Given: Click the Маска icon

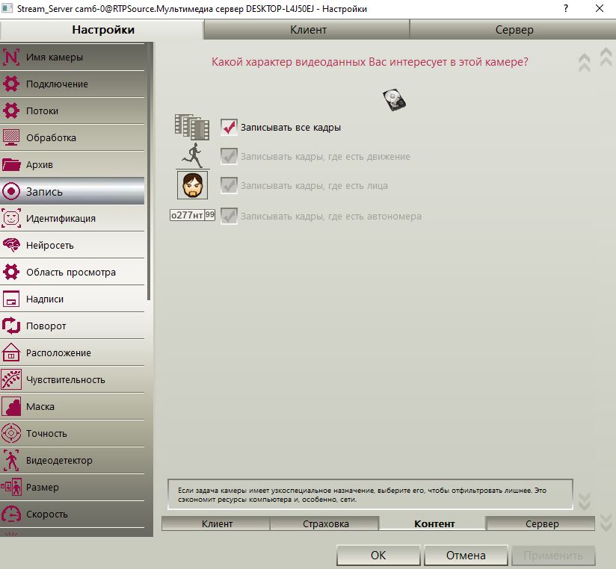Looking at the screenshot, I should click(11, 406).
